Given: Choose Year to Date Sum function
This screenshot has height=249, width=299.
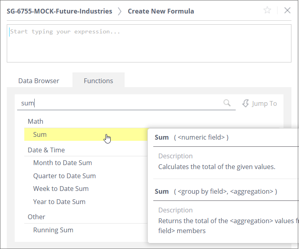Looking at the screenshot, I should [x=59, y=202].
